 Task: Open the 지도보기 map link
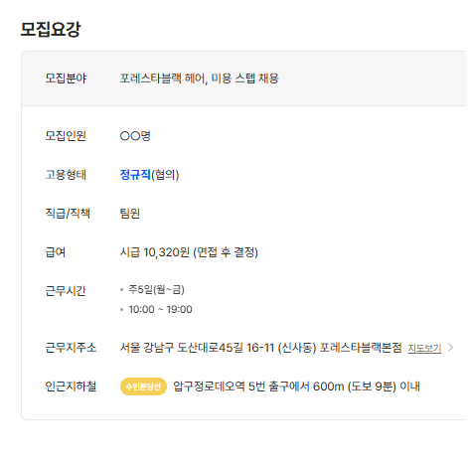point(424,348)
